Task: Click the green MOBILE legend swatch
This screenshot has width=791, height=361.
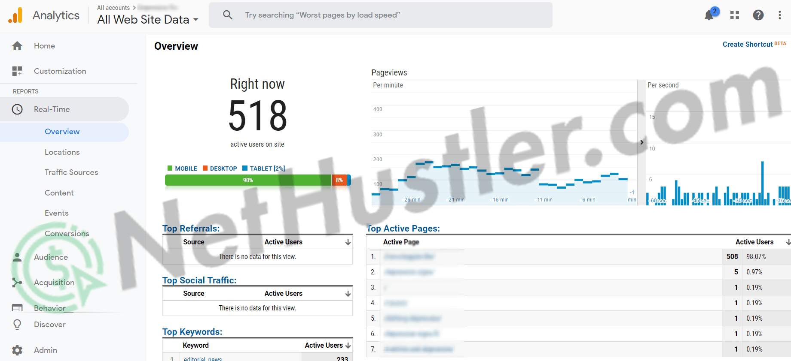Action: tap(170, 168)
